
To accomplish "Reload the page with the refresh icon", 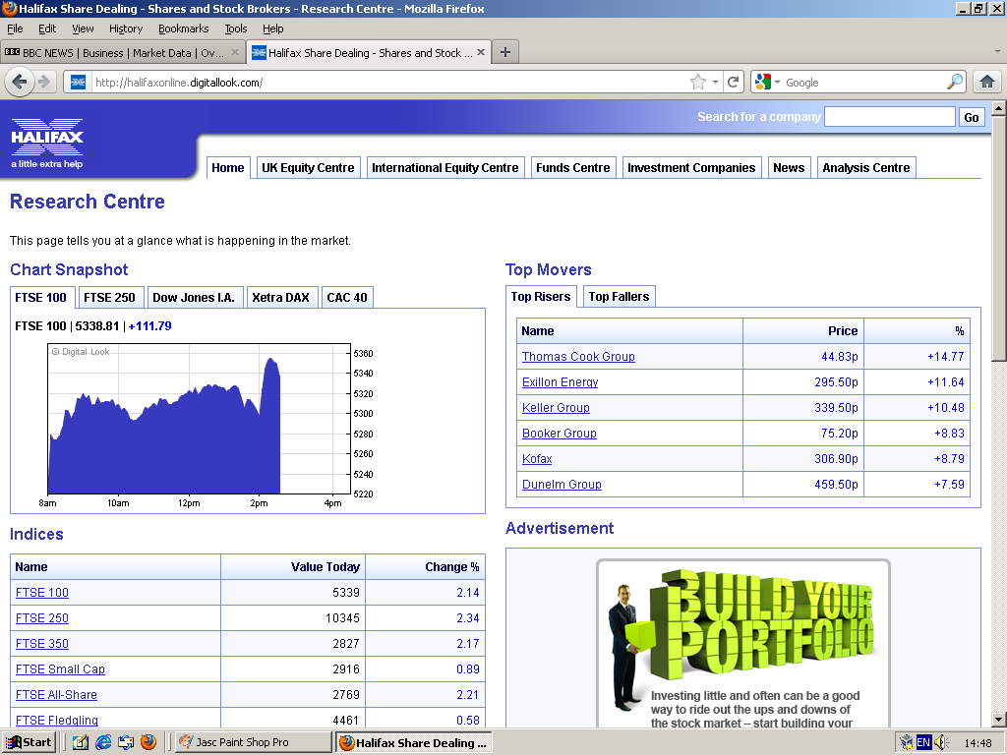I will [733, 83].
